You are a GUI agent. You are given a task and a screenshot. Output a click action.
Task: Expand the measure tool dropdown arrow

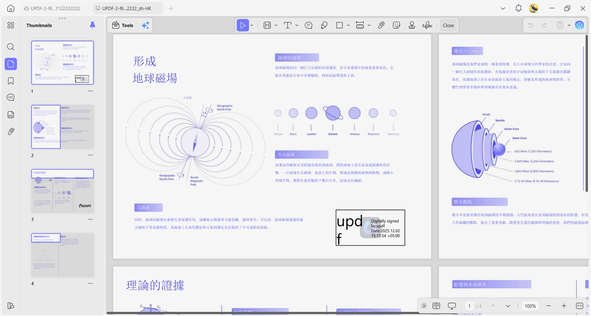coord(369,25)
